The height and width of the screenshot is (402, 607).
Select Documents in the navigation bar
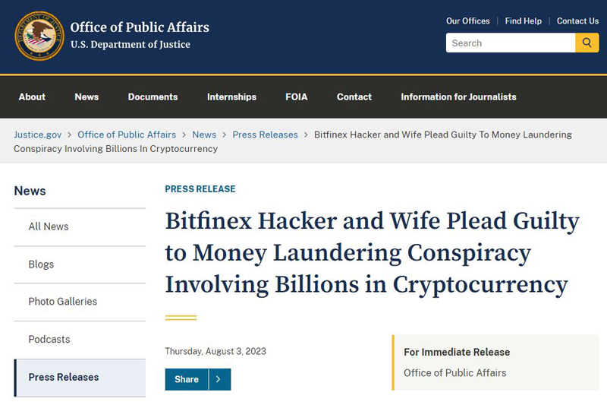tap(153, 97)
